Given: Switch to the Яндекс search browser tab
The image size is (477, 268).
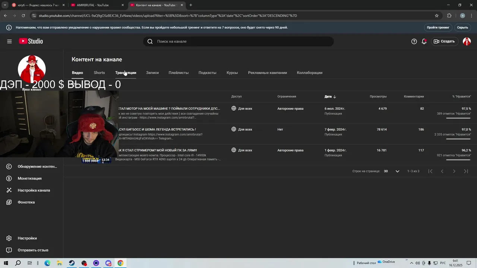Looking at the screenshot, I should [38, 5].
